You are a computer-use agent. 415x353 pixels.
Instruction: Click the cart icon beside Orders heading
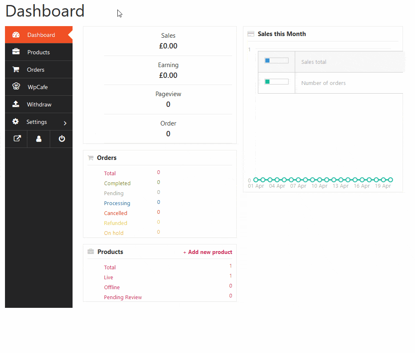91,158
